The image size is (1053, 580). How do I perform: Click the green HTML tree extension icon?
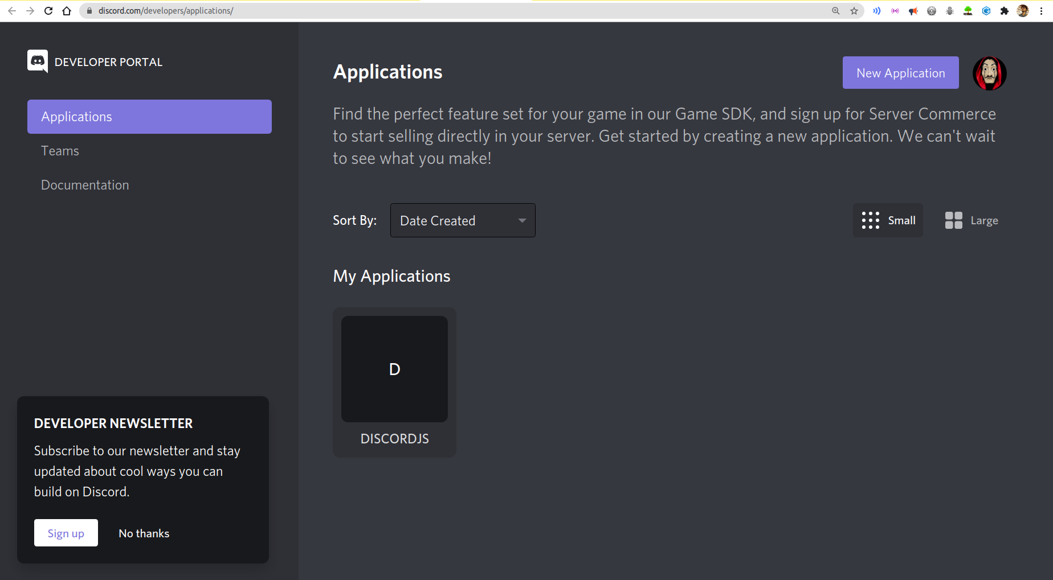[968, 11]
